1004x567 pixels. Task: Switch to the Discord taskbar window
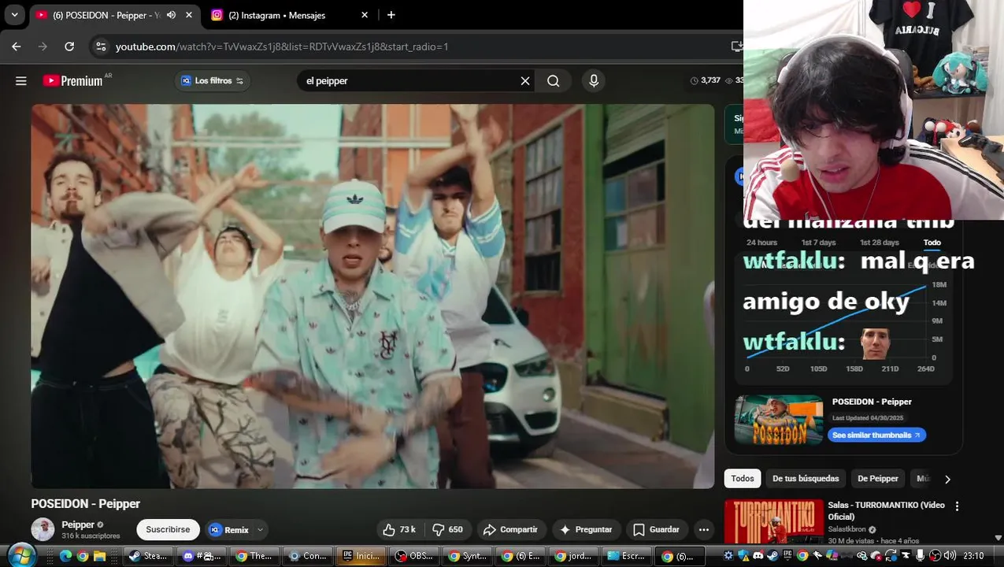tap(202, 556)
